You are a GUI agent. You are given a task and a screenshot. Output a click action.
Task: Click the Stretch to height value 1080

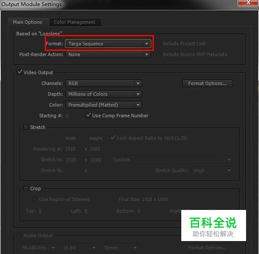click(x=96, y=160)
